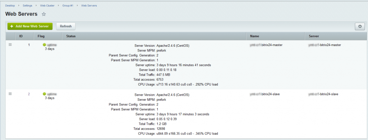Select Server load '0.00 0.11 0.18'
This screenshot has width=368, height=140.
pyautogui.click(x=166, y=70)
